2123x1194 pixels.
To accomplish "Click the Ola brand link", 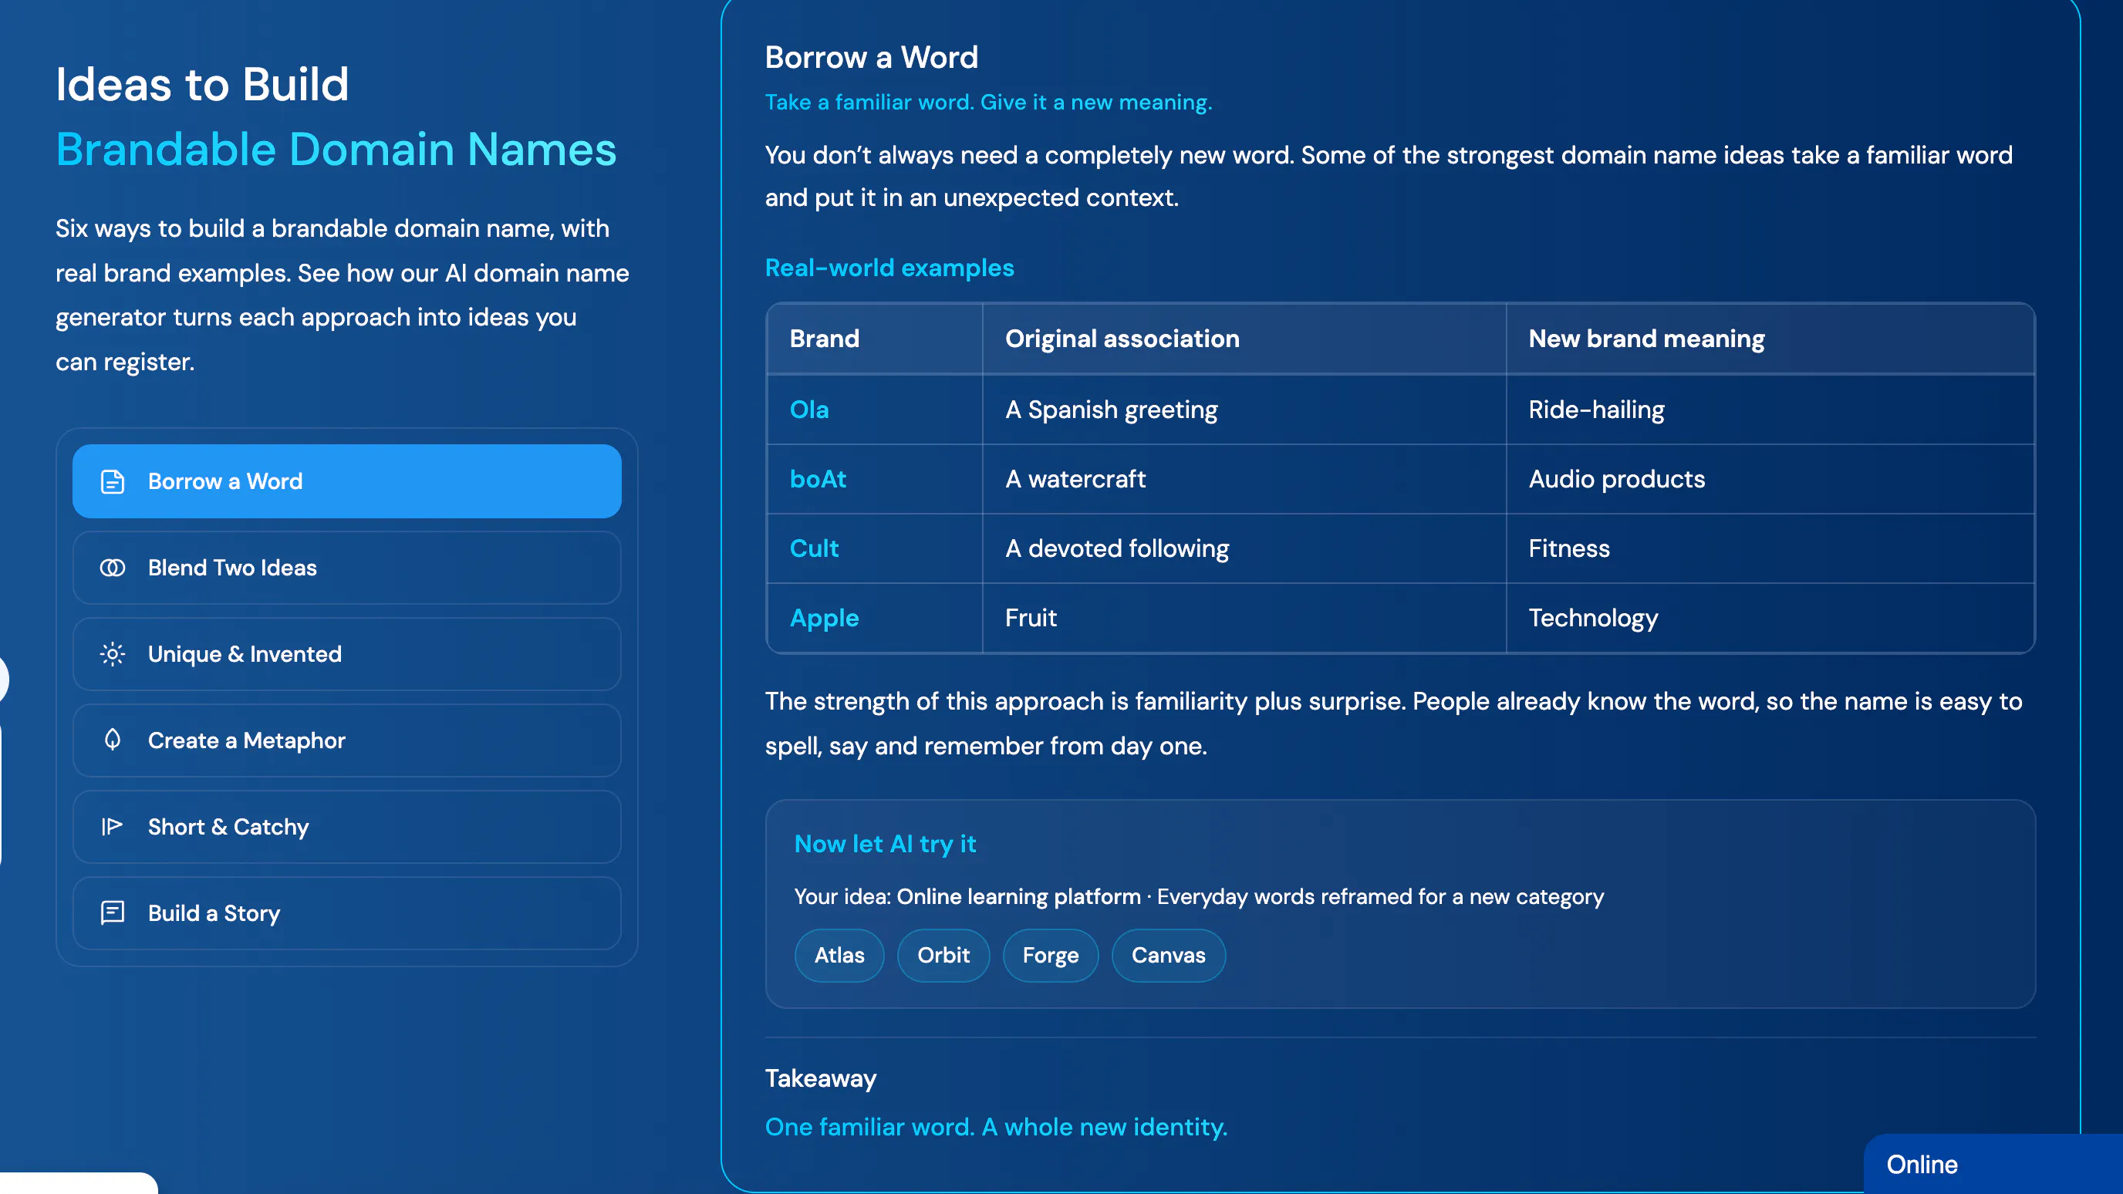I will 808,410.
